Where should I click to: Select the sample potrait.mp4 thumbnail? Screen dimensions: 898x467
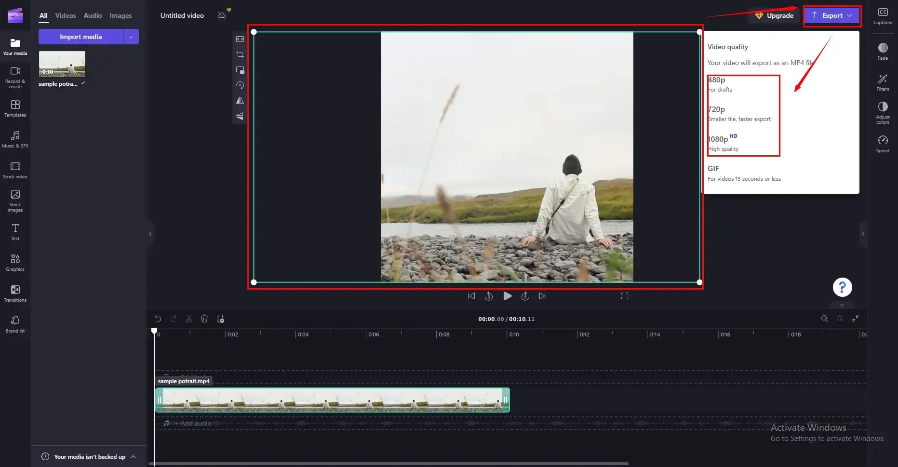tap(62, 64)
